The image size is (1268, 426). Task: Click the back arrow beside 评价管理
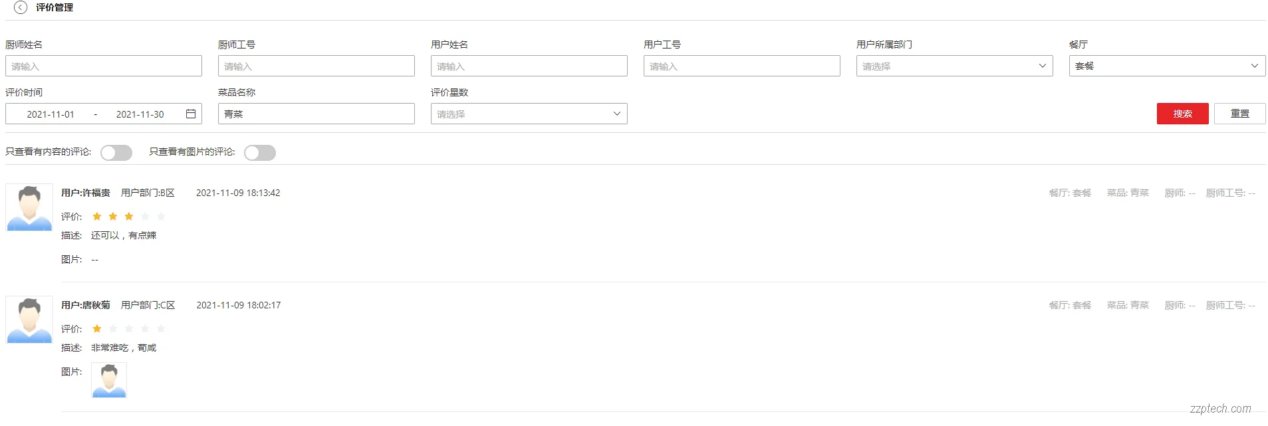pyautogui.click(x=21, y=7)
